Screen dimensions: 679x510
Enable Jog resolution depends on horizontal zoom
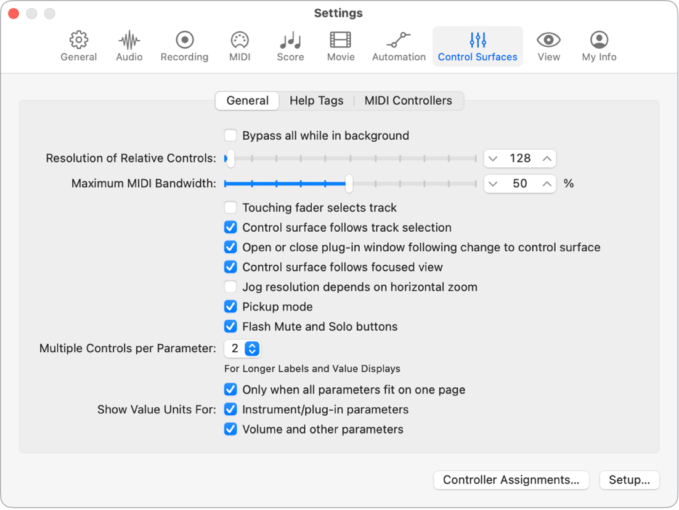pyautogui.click(x=230, y=286)
